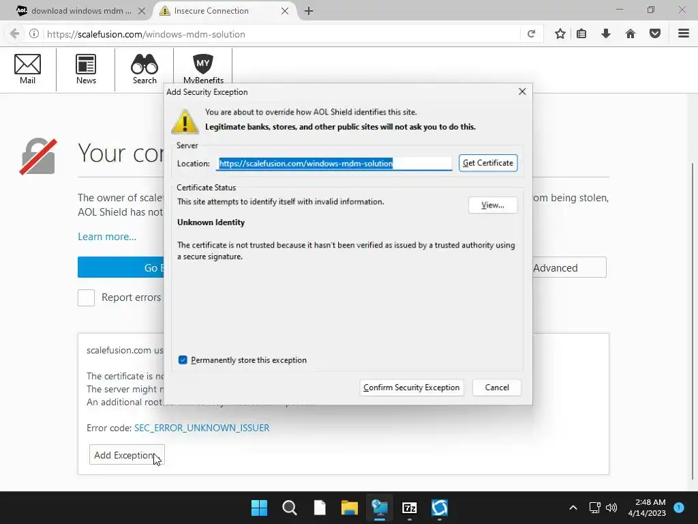
Task: Click the Pocket icon in toolbar
Action: [655, 34]
